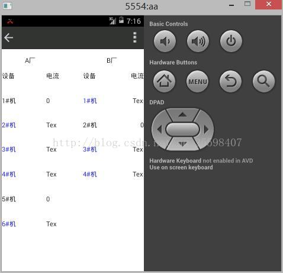
Task: Click 1#机 row under A厂
Action: click(x=9, y=101)
